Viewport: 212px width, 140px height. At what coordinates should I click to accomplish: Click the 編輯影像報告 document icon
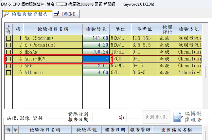click(x=178, y=117)
